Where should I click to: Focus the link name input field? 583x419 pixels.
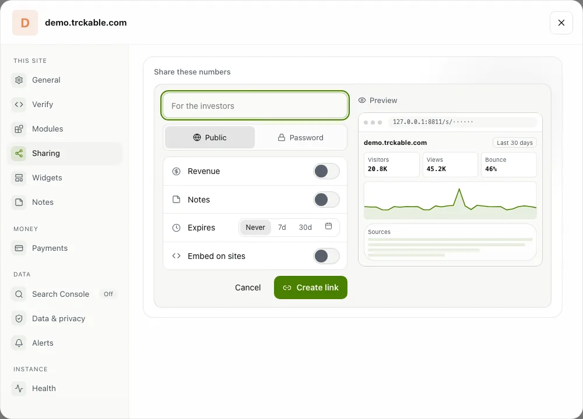(255, 106)
